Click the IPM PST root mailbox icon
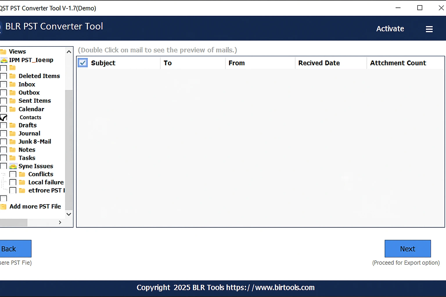Image resolution: width=446 pixels, height=297 pixels. [x=4, y=60]
